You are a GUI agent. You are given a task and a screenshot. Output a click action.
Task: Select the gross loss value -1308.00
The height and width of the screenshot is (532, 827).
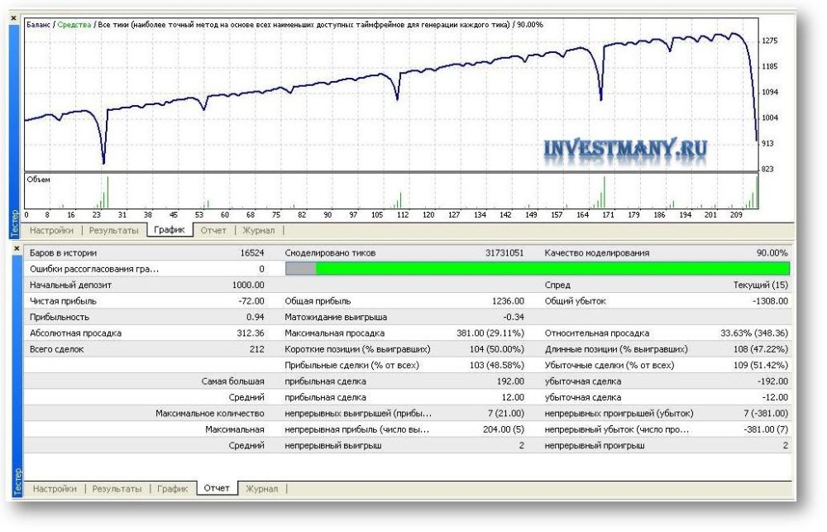click(770, 301)
